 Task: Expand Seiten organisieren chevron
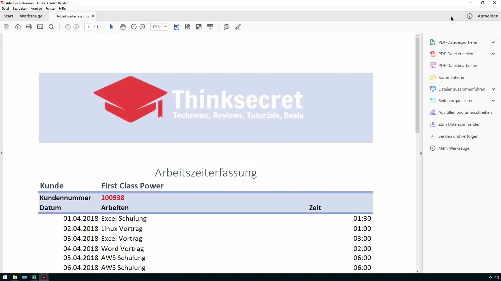(x=493, y=101)
